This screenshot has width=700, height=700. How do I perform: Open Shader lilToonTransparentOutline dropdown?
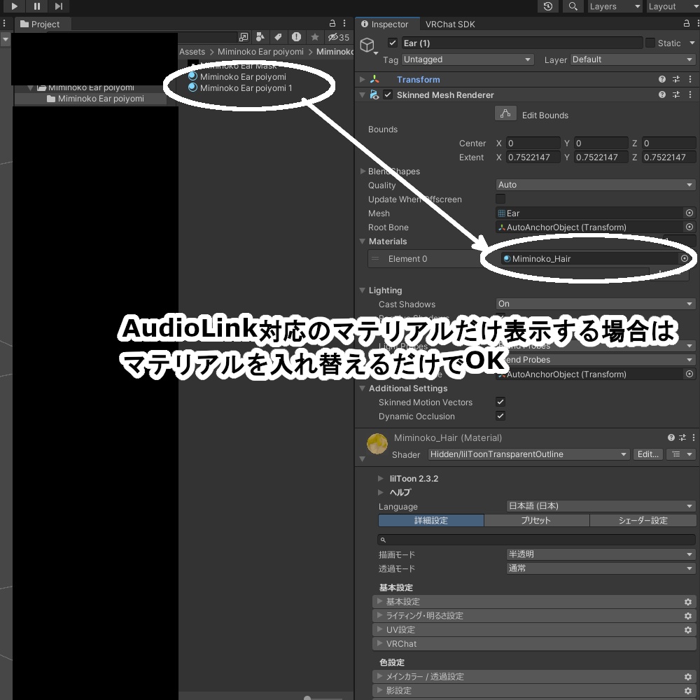[x=528, y=454]
